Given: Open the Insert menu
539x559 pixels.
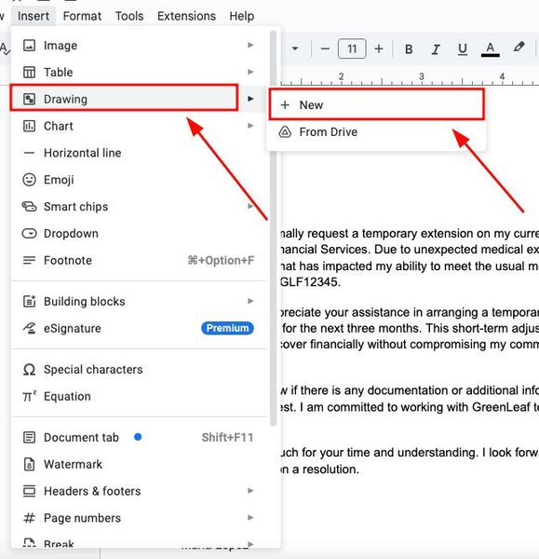Looking at the screenshot, I should [x=34, y=16].
